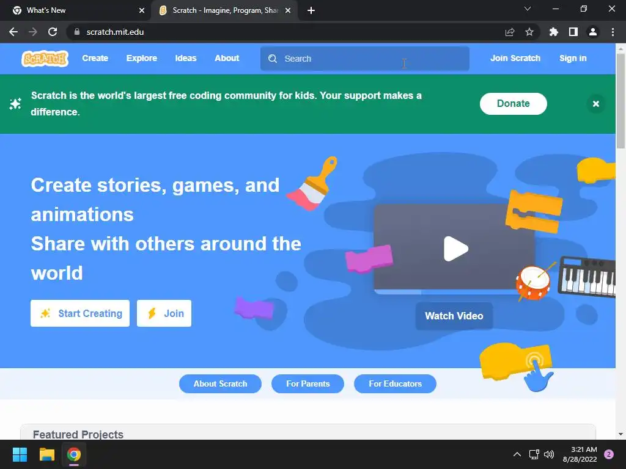The width and height of the screenshot is (626, 469).
Task: Select the Scratch - Imagine, Program tab
Action: [226, 10]
